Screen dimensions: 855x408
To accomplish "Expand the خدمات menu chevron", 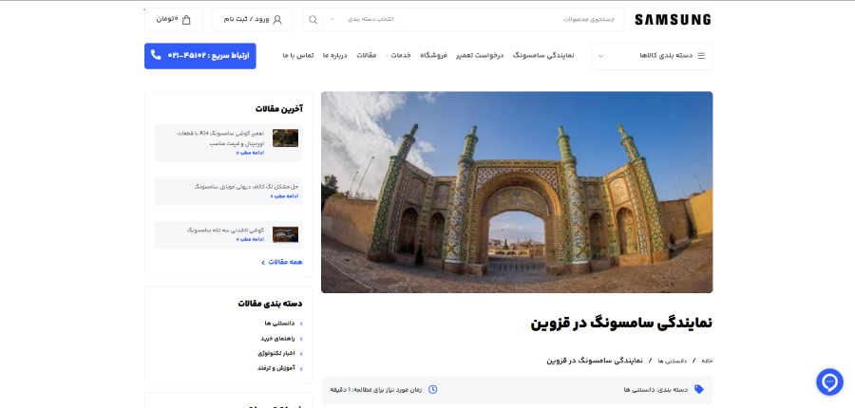I will tap(388, 56).
